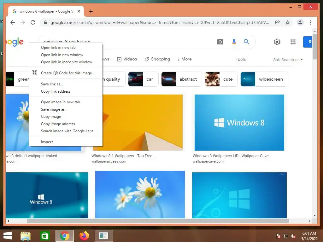Open the Windows Start button

(x=8, y=236)
